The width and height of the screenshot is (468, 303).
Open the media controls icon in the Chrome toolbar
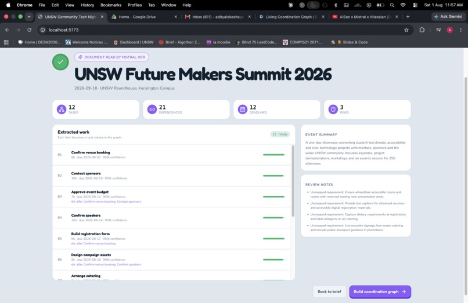tap(438, 30)
